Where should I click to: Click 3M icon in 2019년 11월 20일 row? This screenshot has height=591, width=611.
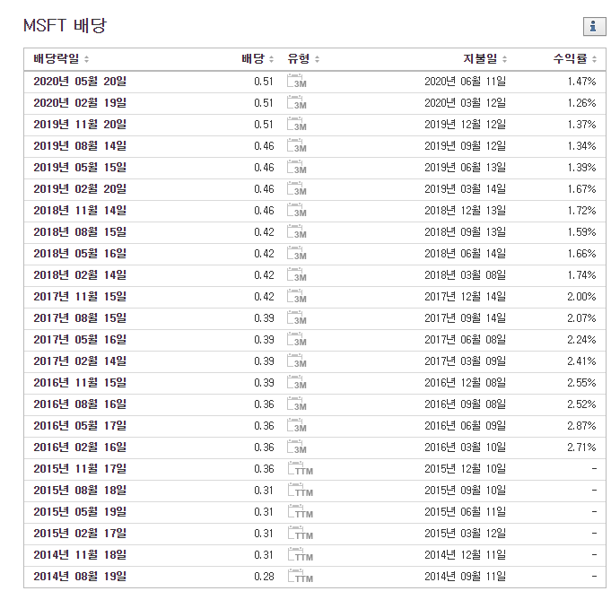(297, 125)
